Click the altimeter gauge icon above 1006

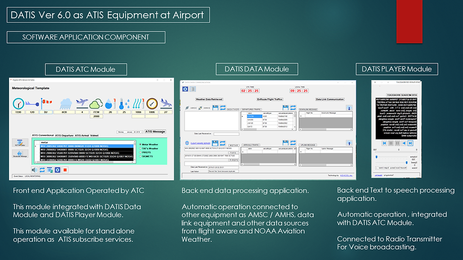point(152,104)
